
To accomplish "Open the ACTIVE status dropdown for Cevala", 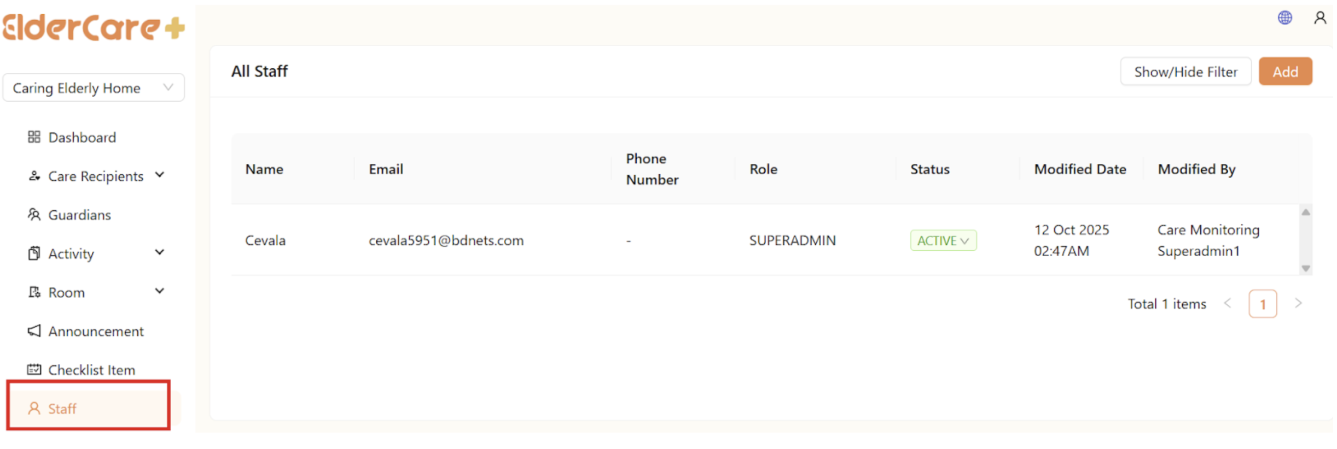I will 943,240.
